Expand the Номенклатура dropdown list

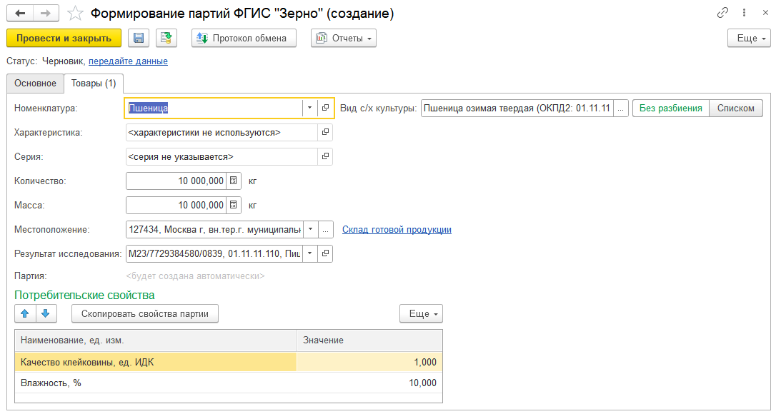309,108
